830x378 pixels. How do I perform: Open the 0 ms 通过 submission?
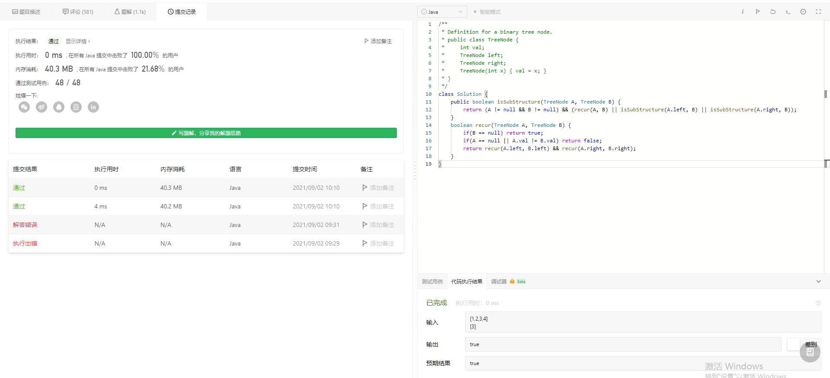click(19, 188)
